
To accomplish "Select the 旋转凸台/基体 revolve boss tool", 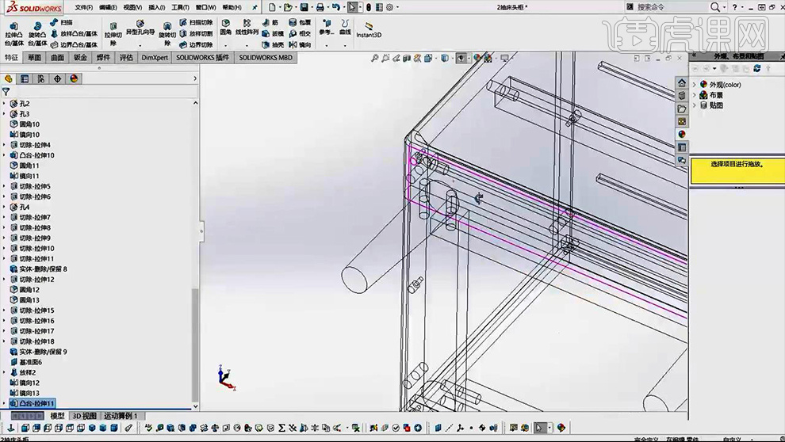I will pos(37,33).
